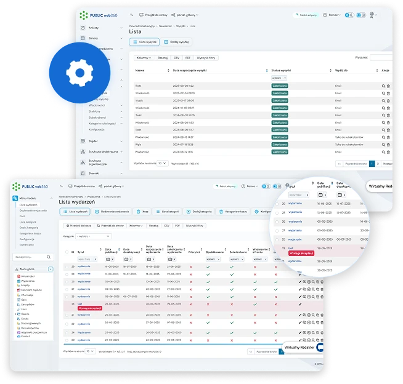The width and height of the screenshot is (403, 384).
Task: Click the Ankiety icon in the left sidebar
Action: (83, 28)
